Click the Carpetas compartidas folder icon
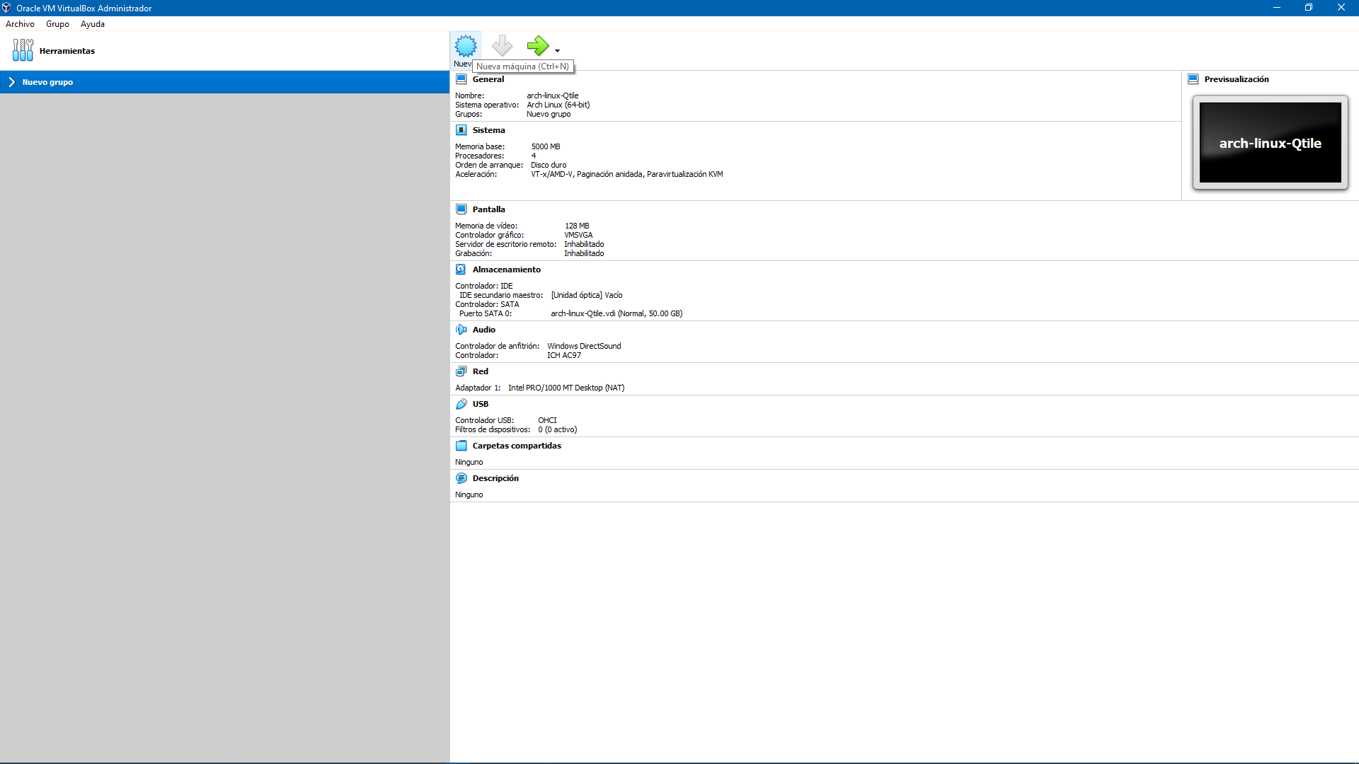Image resolution: width=1359 pixels, height=764 pixels. coord(461,446)
